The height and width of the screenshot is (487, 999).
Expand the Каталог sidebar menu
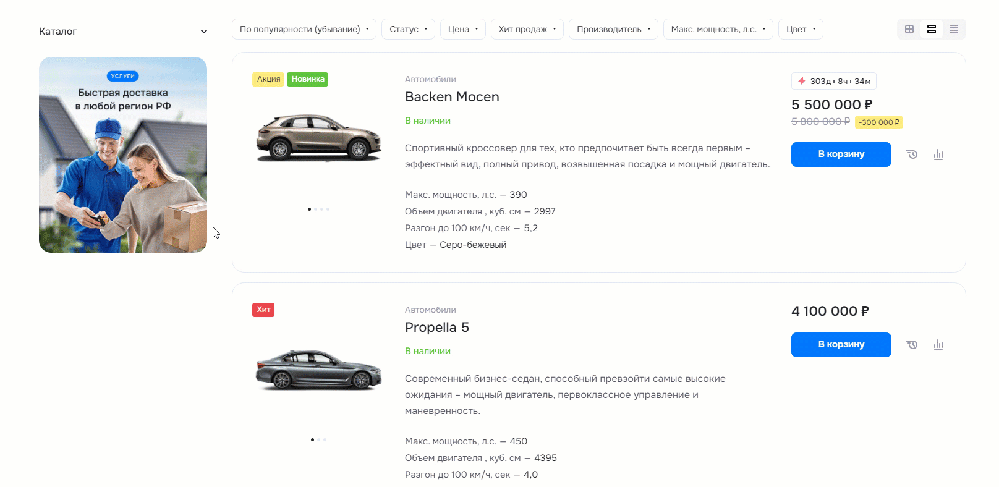pos(123,32)
